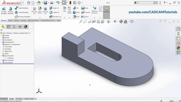Select Sketch1 in tree

point(9,58)
